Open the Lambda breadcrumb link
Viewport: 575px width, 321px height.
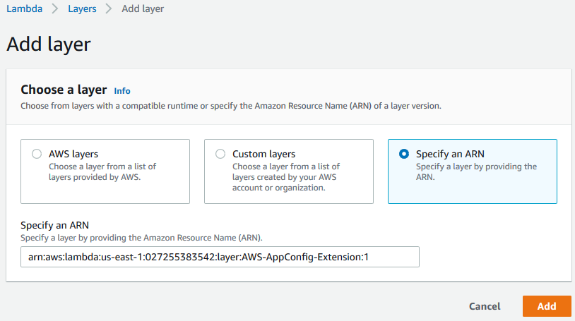[24, 8]
